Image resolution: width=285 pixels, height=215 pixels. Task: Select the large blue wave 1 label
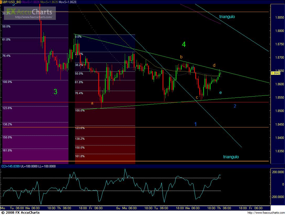click(195, 124)
